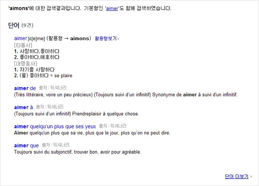Open the first 'aimer' headword entry
This screenshot has height=186, width=259.
click(x=20, y=38)
